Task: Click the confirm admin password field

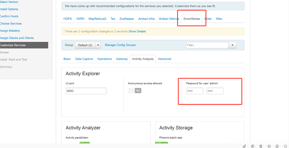Action: [x=215, y=91]
